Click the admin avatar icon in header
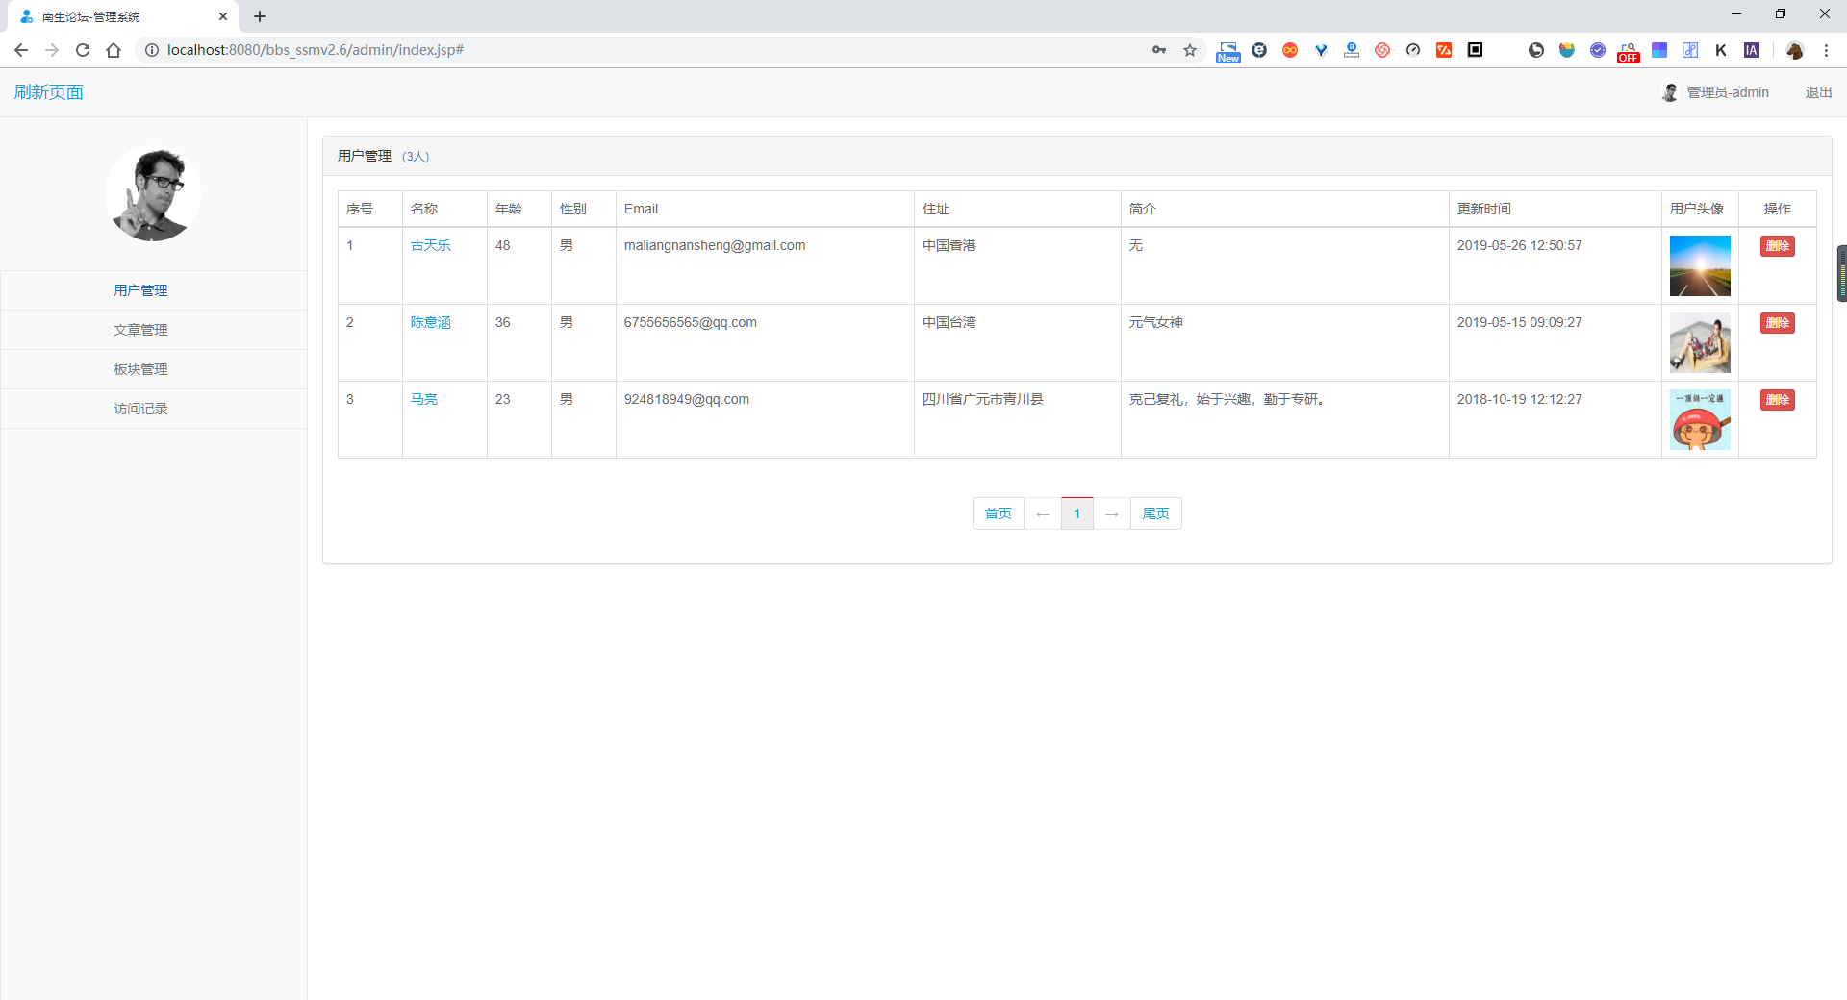This screenshot has height=1000, width=1847. click(x=1670, y=92)
